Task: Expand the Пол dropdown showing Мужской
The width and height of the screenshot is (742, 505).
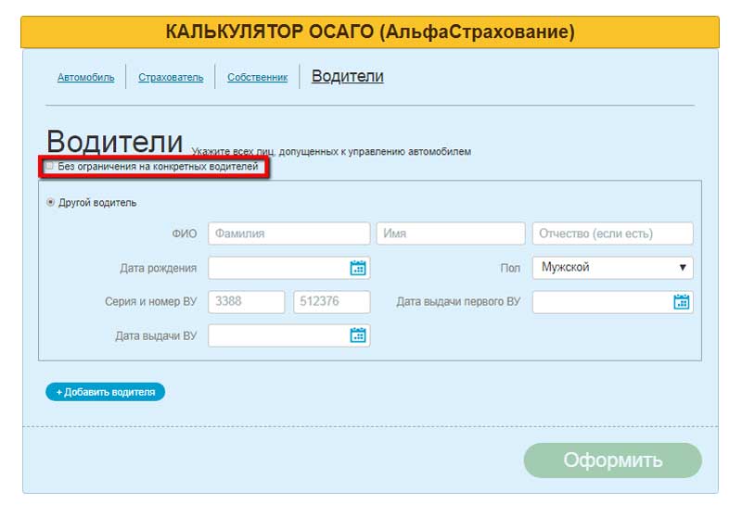Action: (613, 268)
